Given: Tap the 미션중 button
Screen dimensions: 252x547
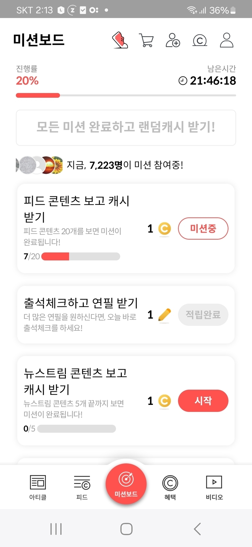Looking at the screenshot, I should tap(203, 228).
